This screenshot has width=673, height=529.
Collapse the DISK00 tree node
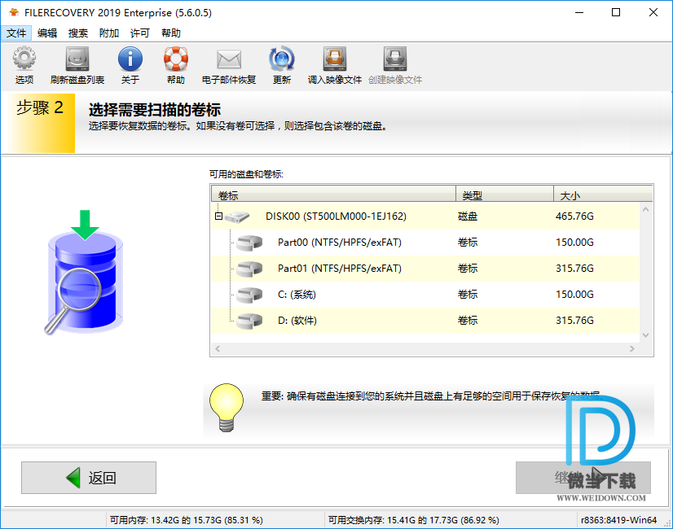218,216
